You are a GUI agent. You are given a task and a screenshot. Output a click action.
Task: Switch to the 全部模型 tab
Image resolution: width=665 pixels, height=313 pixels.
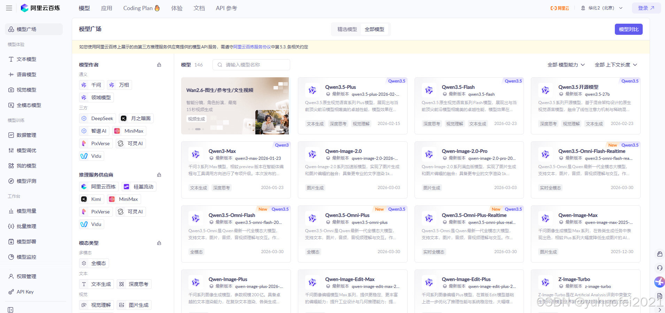(x=374, y=29)
